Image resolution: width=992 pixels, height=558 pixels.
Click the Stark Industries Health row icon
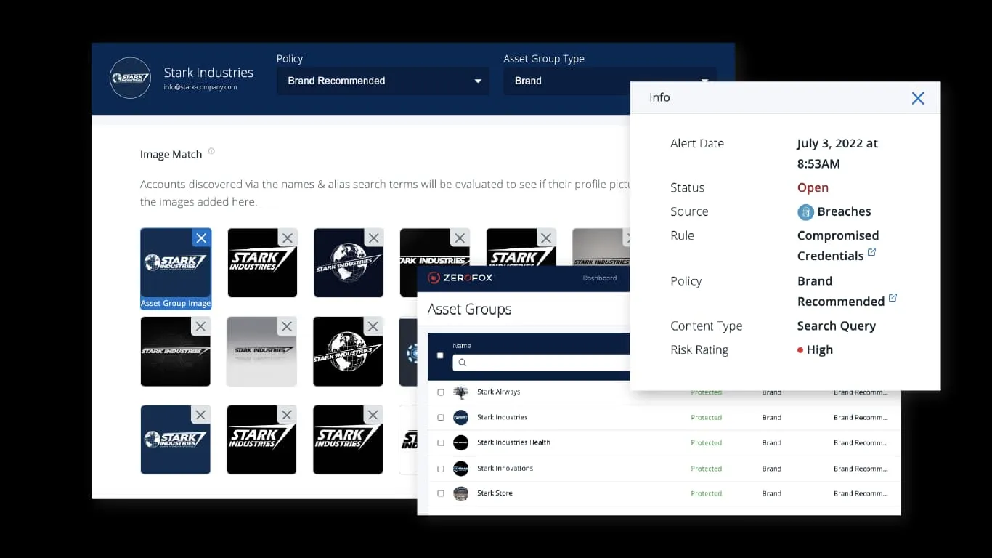460,442
